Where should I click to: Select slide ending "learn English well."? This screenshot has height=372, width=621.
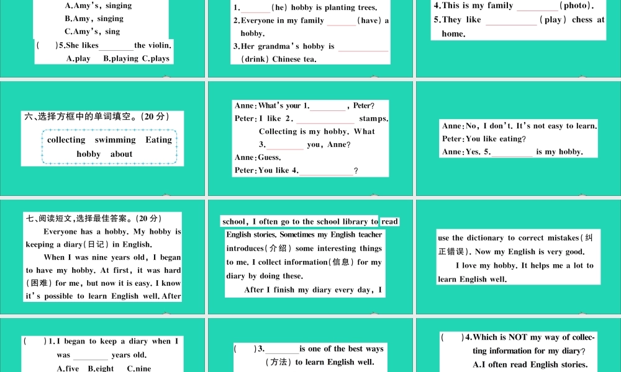pos(519,257)
